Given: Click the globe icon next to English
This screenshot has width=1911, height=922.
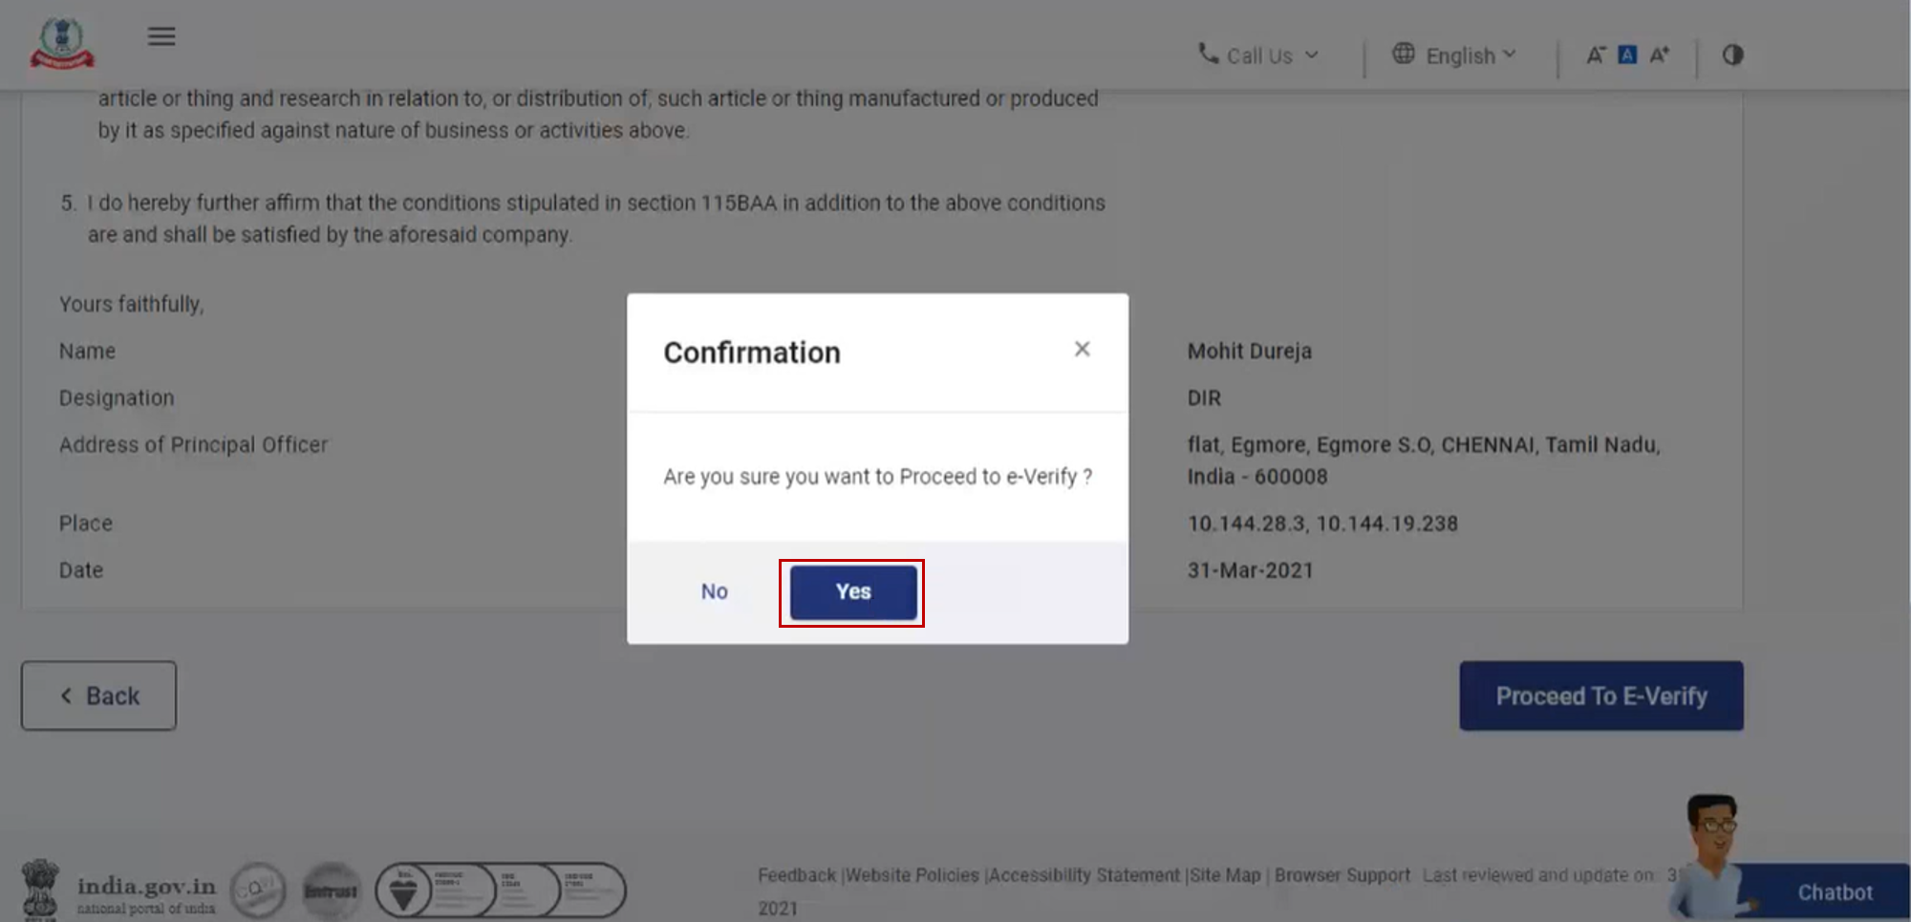Looking at the screenshot, I should tap(1404, 54).
